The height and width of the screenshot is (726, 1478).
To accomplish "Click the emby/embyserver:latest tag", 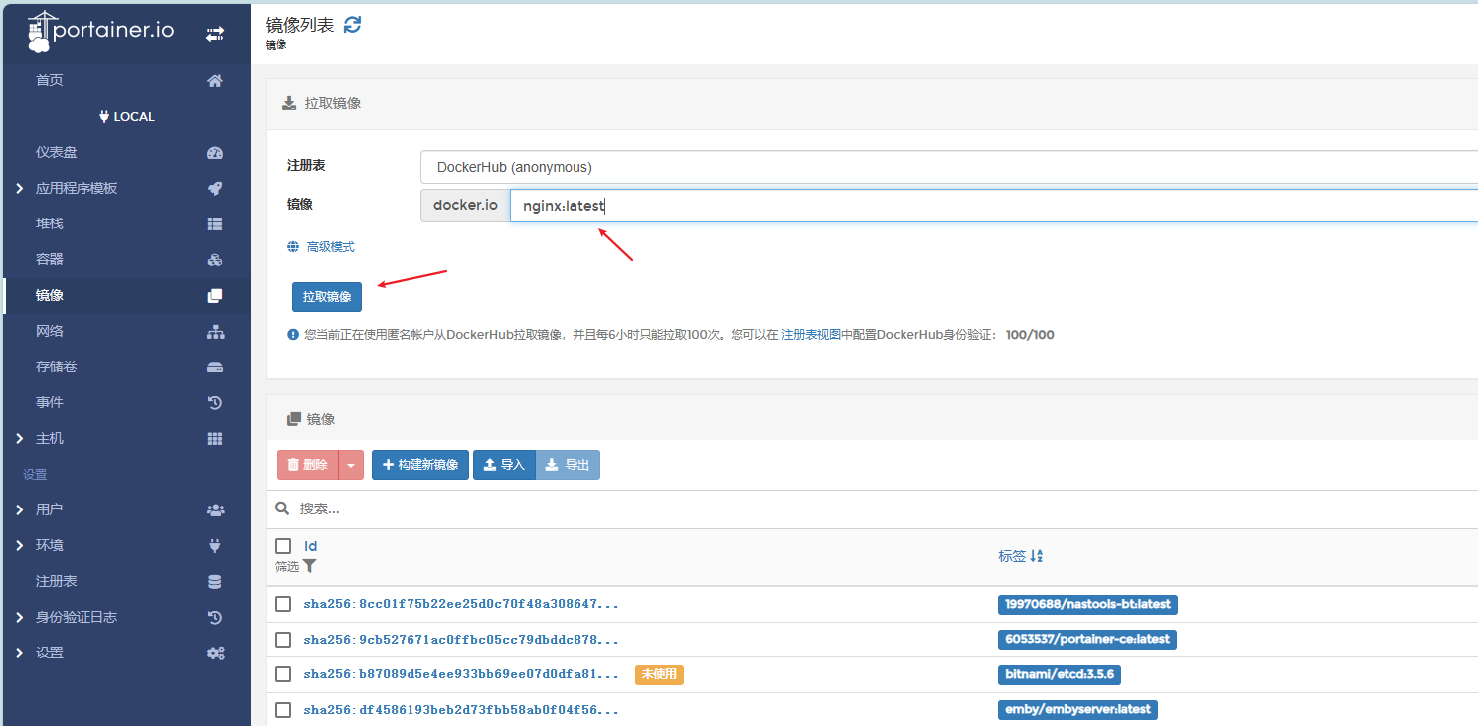I will pyautogui.click(x=1077, y=710).
